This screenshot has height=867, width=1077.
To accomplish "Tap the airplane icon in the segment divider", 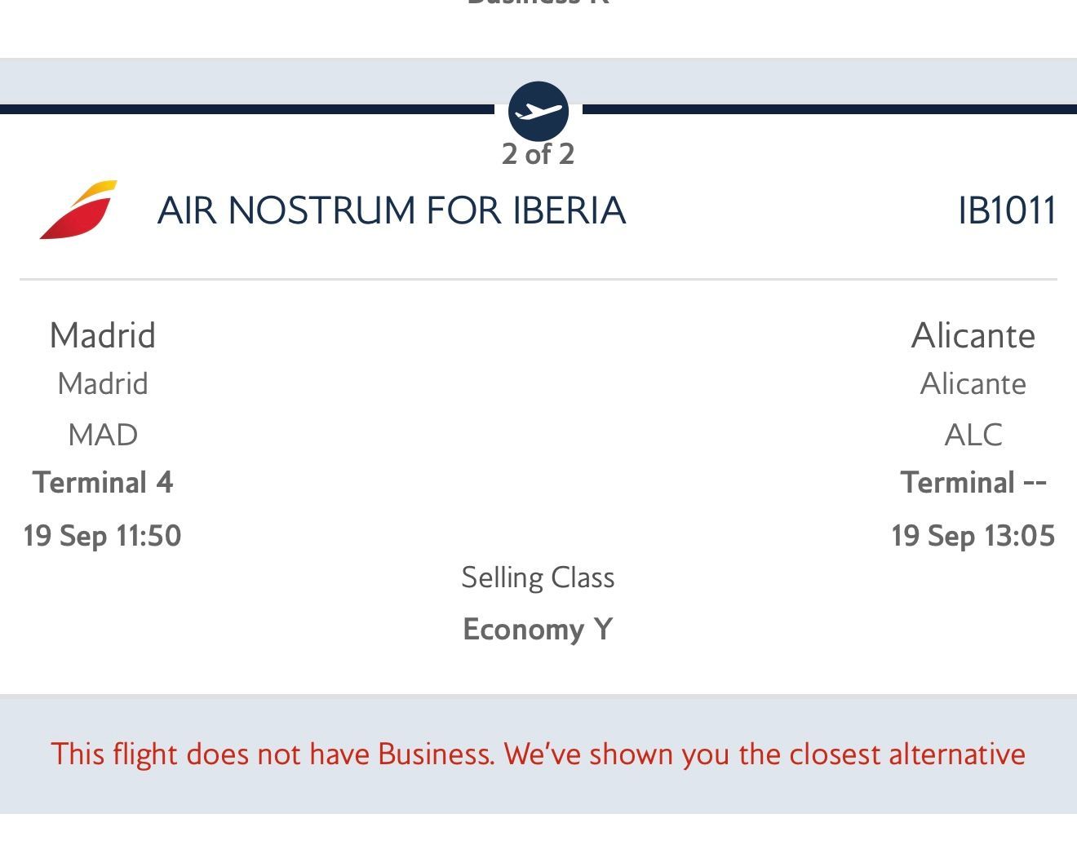I will point(538,111).
